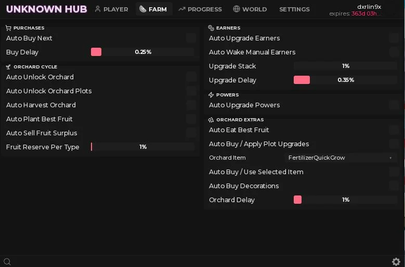Click the Earners coins icon
The image size is (405, 267).
click(x=211, y=28)
